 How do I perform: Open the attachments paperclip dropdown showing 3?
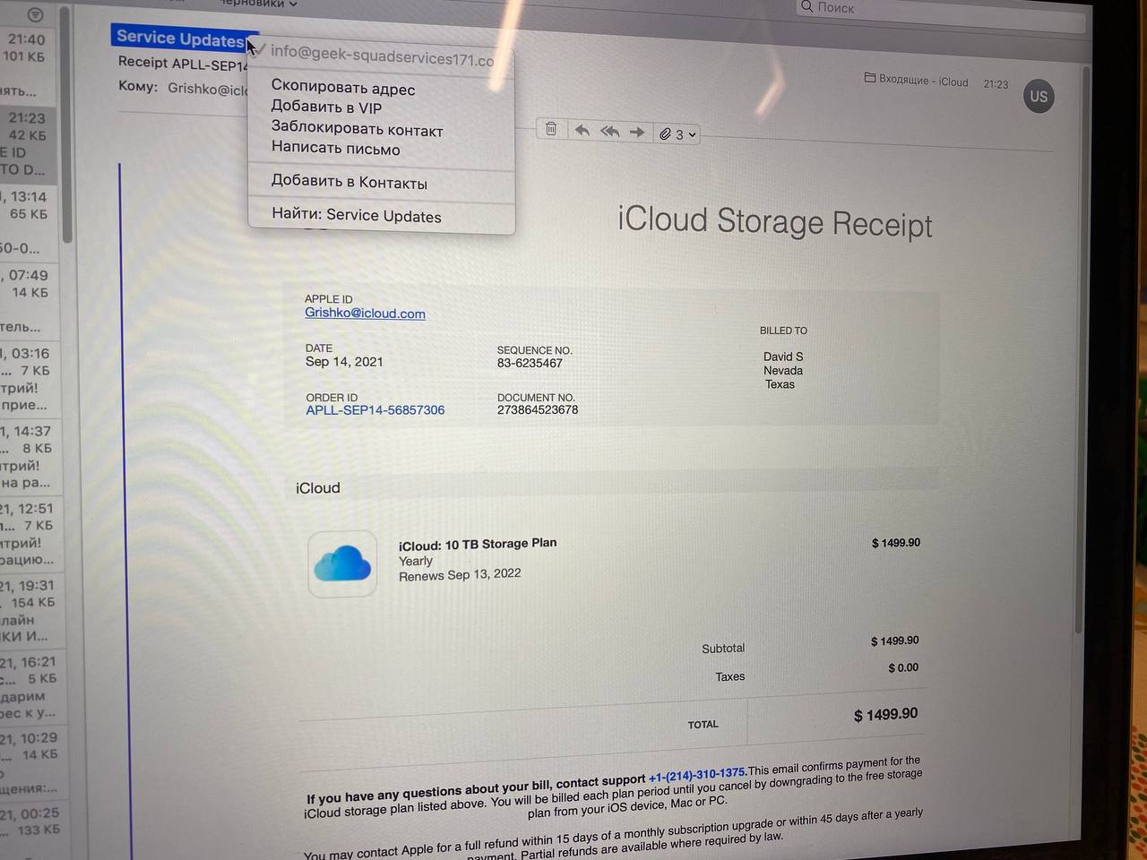677,134
